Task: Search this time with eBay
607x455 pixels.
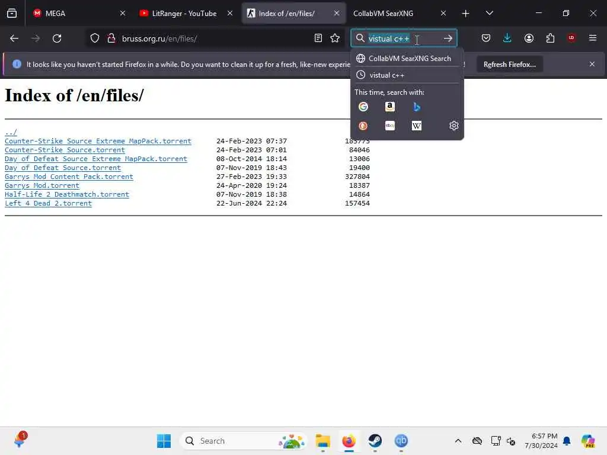Action: pos(390,126)
